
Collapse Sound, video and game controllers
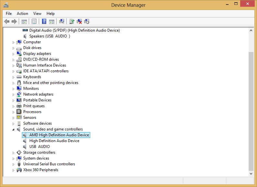pyautogui.click(x=13, y=130)
